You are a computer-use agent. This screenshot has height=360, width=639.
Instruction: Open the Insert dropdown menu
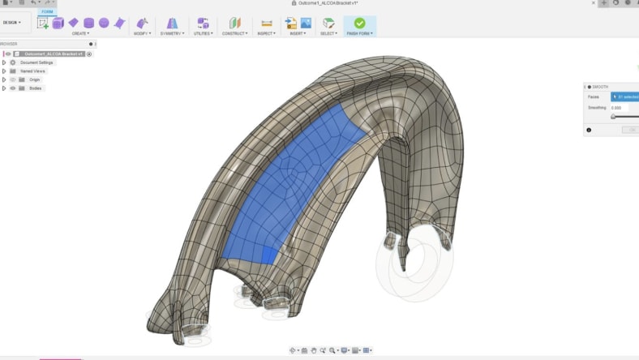(x=298, y=33)
